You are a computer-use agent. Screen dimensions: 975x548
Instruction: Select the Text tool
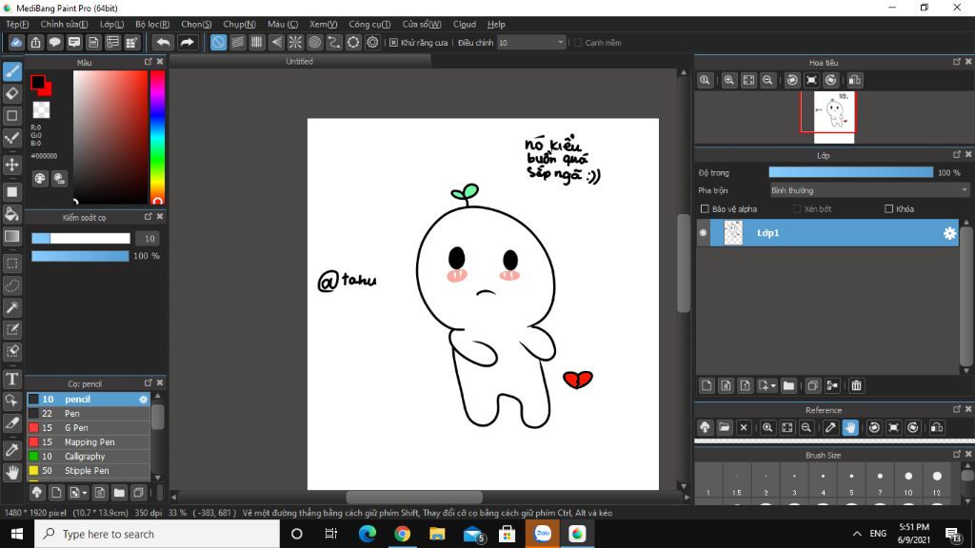coord(12,379)
